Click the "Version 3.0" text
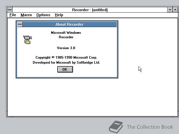Image resolution: width=179 pixels, height=134 pixels. (x=66, y=48)
